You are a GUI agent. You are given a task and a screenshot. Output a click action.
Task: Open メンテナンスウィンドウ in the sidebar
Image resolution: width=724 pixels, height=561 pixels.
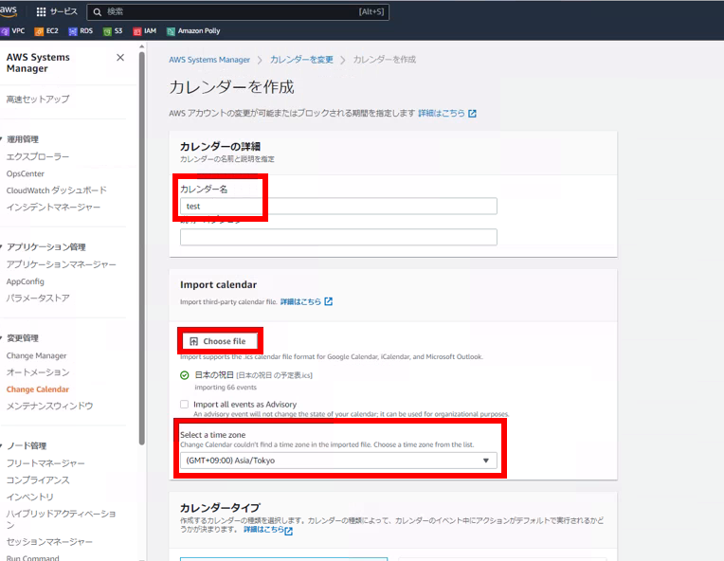[49, 406]
